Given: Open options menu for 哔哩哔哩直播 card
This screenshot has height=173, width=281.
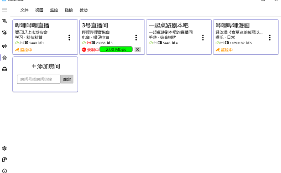Looking at the screenshot, I should pyautogui.click(x=69, y=38).
